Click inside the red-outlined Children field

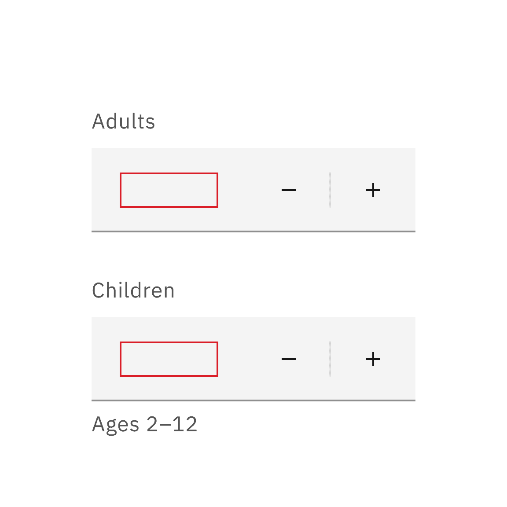coord(169,359)
